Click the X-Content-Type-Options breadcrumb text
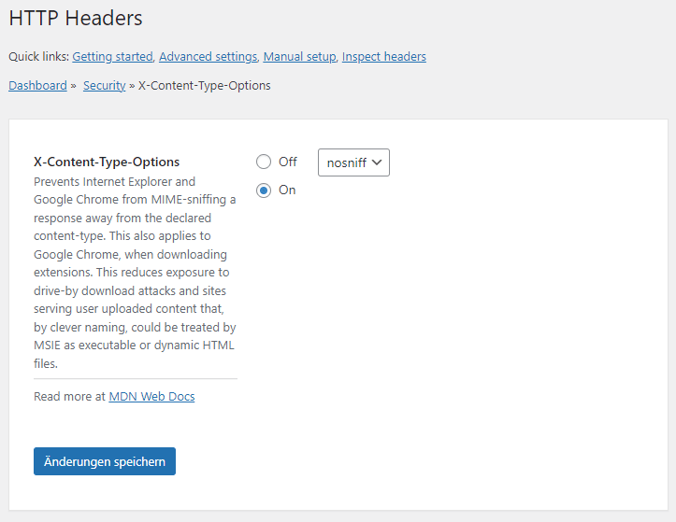Viewport: 676px width, 522px height. coord(205,85)
